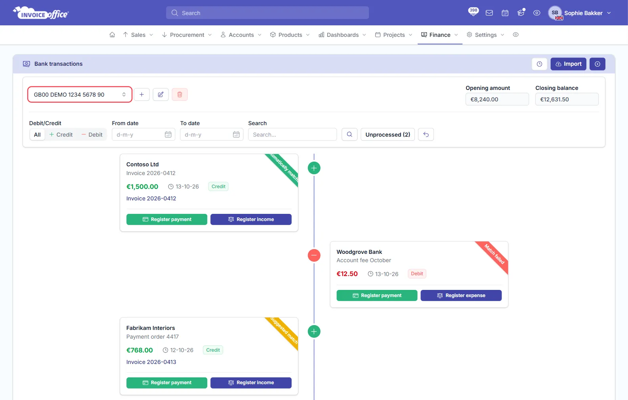
Task: Click the green plus marker beside Fabrikam Interiors
Action: tap(314, 331)
